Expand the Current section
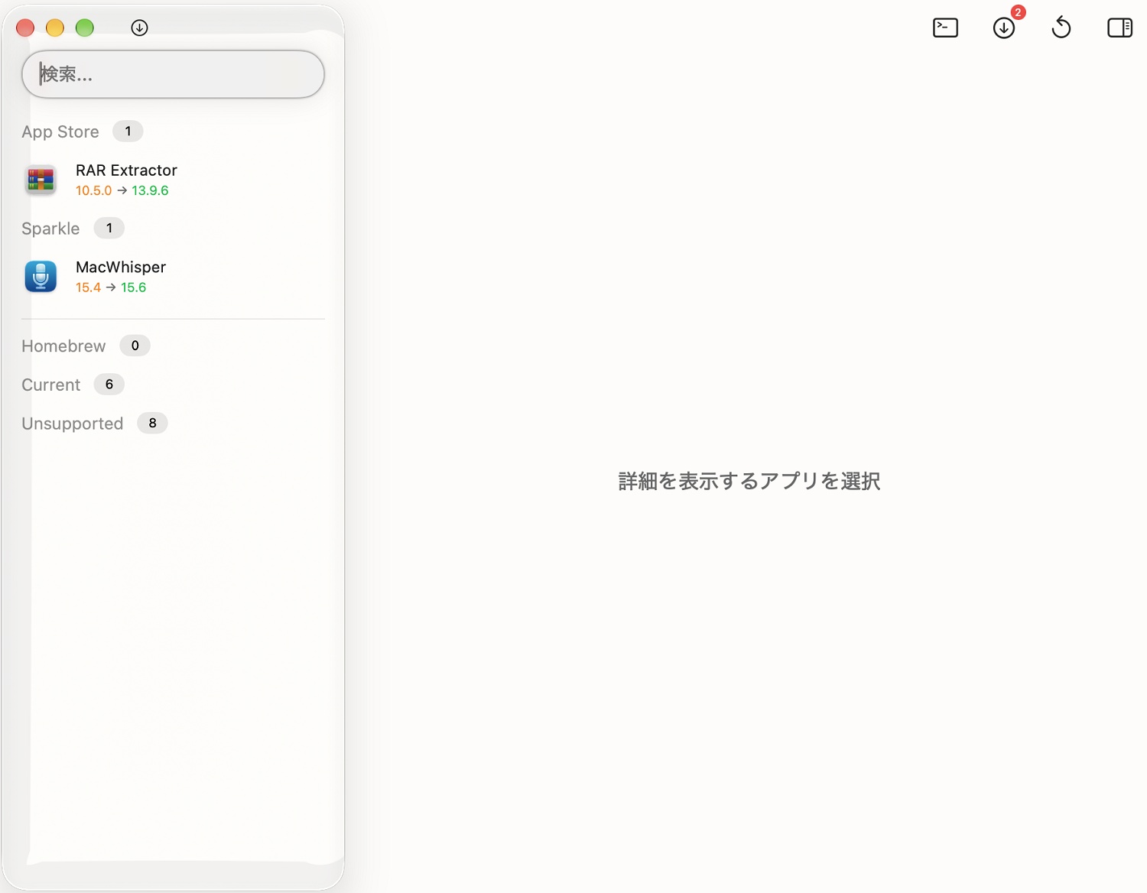The height and width of the screenshot is (893, 1147). click(50, 385)
